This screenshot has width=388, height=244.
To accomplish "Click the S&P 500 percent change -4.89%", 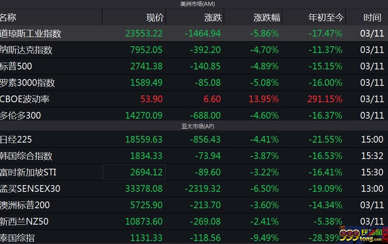I will coord(264,66).
